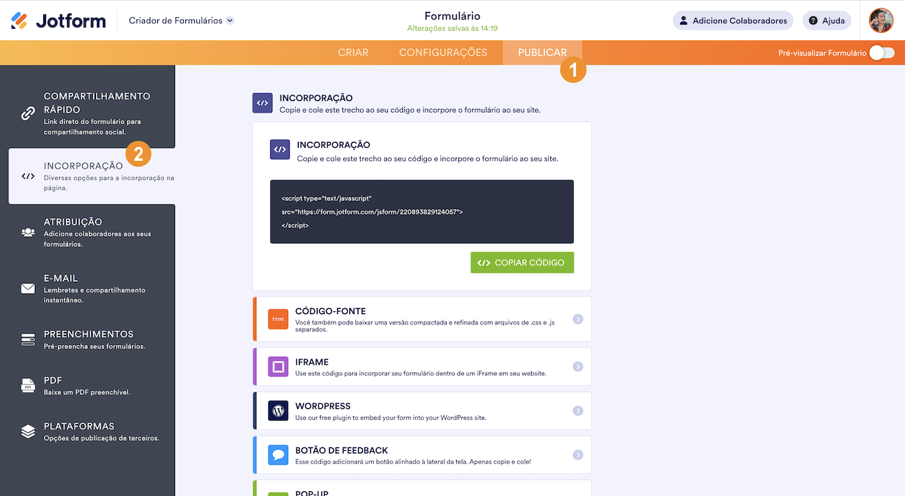The height and width of the screenshot is (496, 905).
Task: Click the Preenchimentos stacked-bars icon
Action: [28, 340]
